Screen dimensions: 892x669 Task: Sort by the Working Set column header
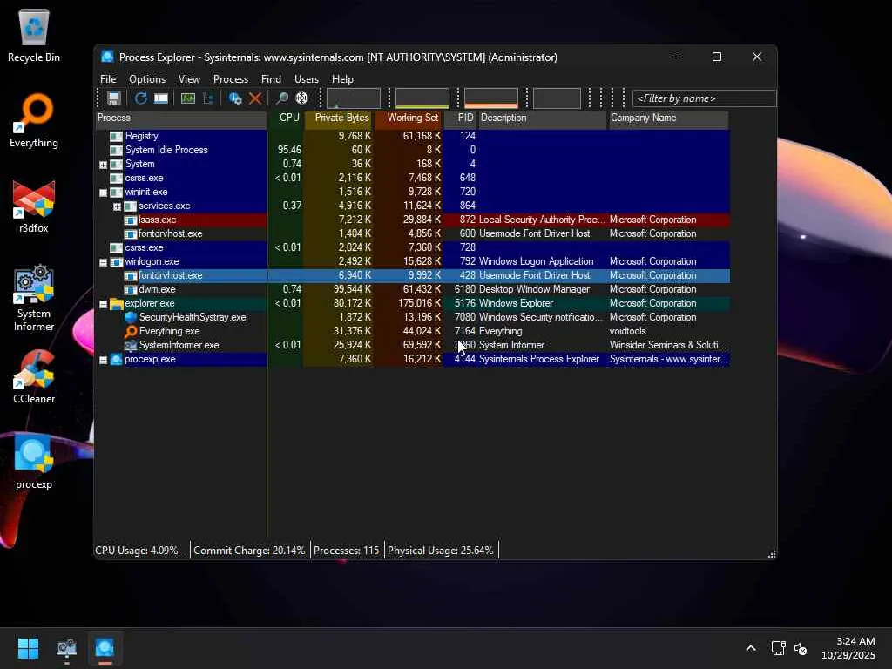[x=409, y=118]
